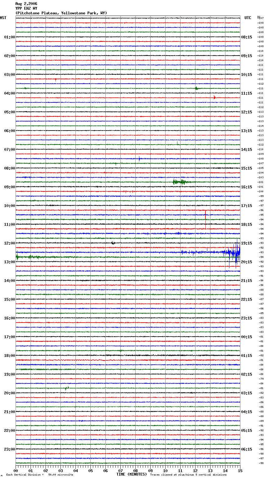Click the UTC time label '04:15'
Screen dimensions: 265x479
(247, 412)
